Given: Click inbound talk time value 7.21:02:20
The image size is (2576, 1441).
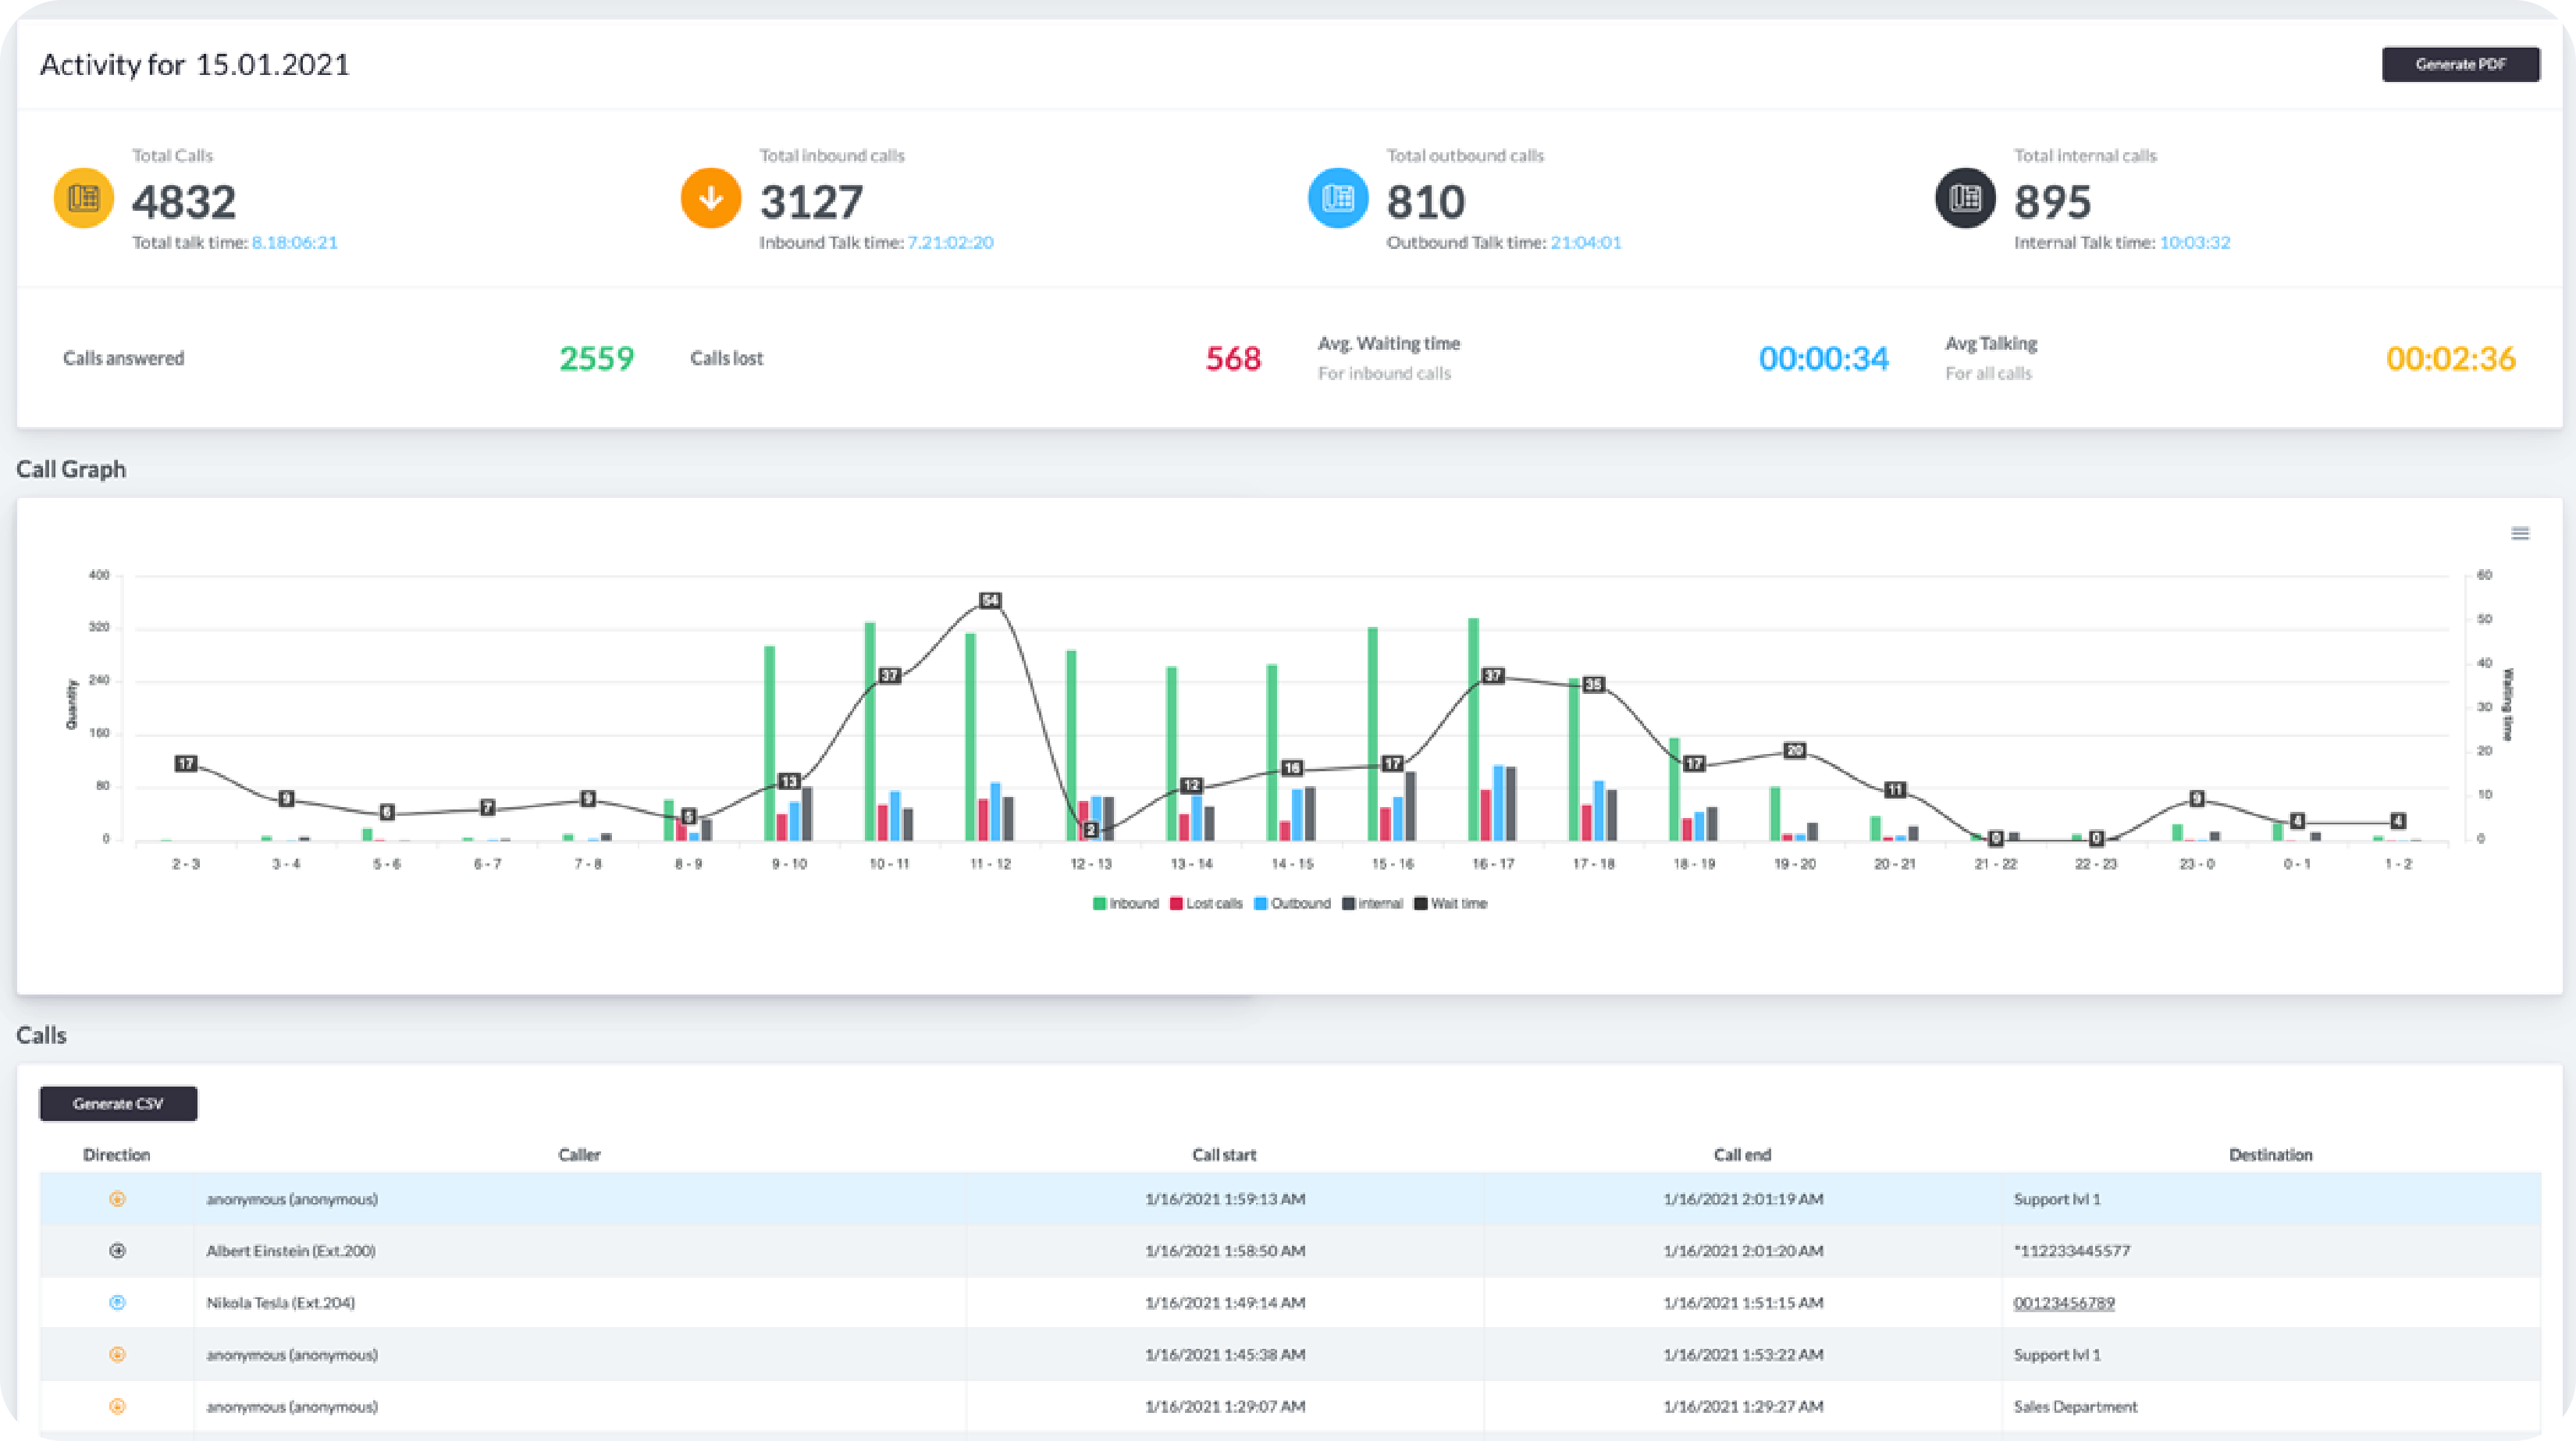Looking at the screenshot, I should (950, 242).
